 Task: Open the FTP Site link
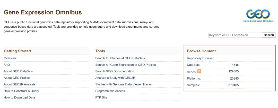coord(101,97)
